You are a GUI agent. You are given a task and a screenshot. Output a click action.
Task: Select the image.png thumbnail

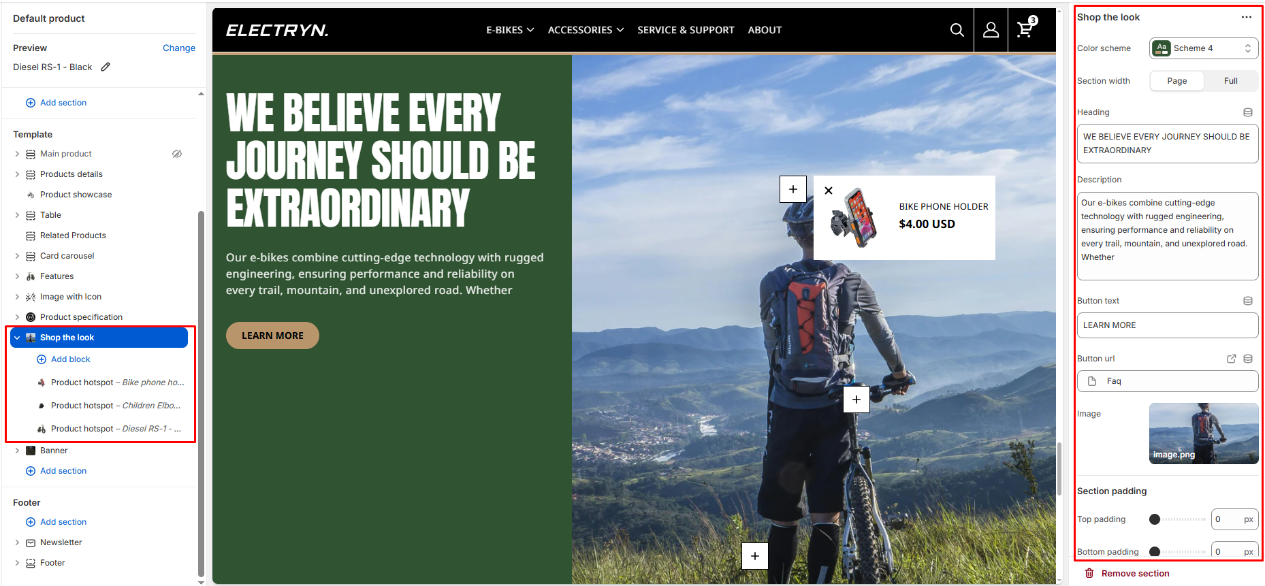pyautogui.click(x=1204, y=434)
